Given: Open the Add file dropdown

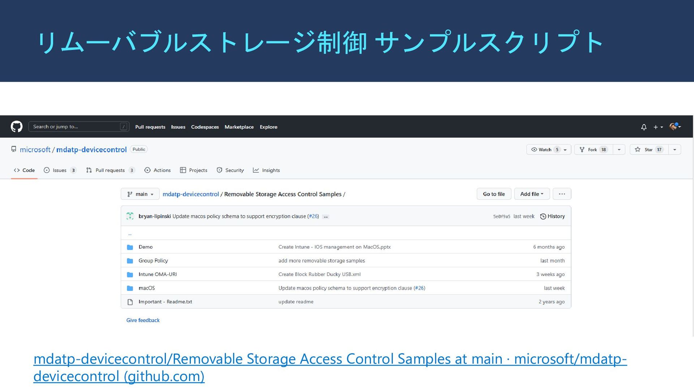Looking at the screenshot, I should coord(532,194).
